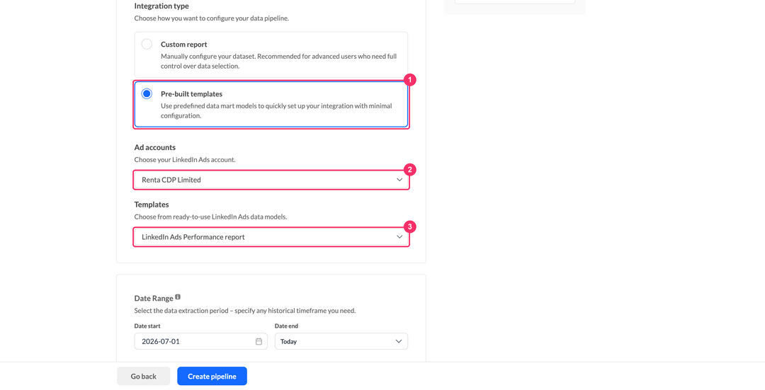The width and height of the screenshot is (765, 390).
Task: Click the Date Range info icon
Action: 178,297
